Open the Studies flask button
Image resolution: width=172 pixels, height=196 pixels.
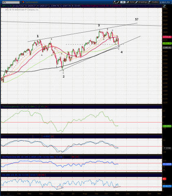[x=154, y=2]
